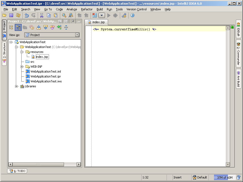The height and width of the screenshot is (182, 243).
Task: Click the green code analysis status square
Action: 232,27
